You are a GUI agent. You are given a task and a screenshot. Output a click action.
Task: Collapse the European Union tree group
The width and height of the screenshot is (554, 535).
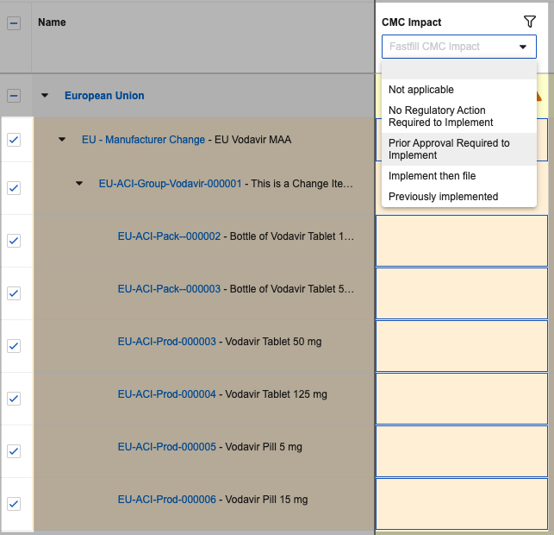point(45,96)
